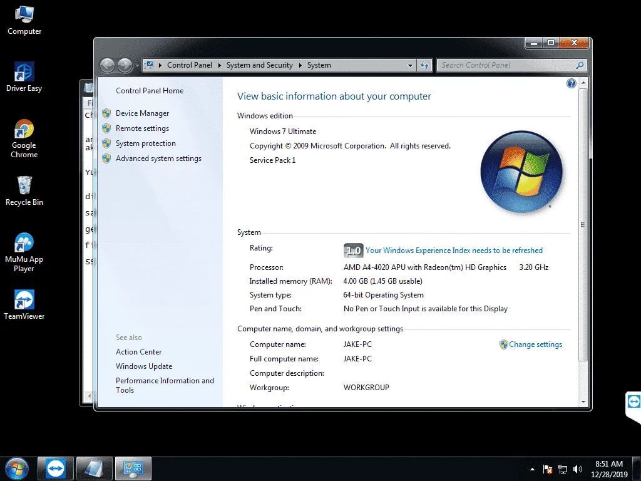Open Control Panel Home
Screen dimensions: 641x481
pyautogui.click(x=150, y=91)
